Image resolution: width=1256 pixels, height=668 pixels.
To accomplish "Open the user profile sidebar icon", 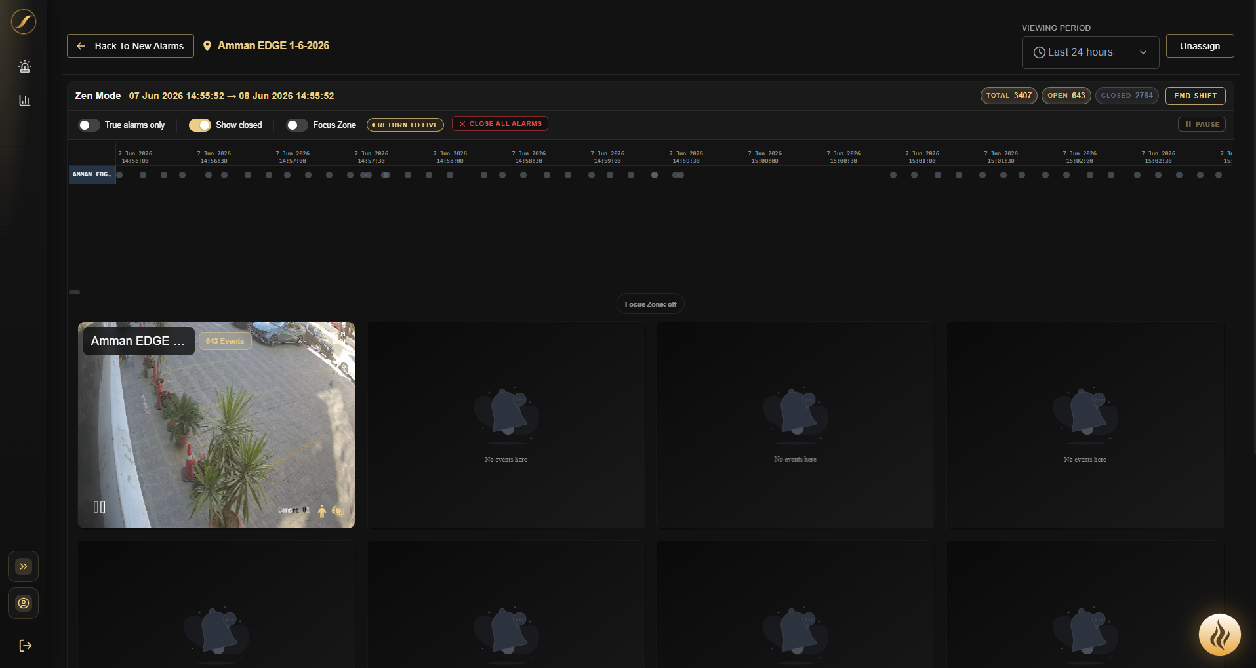I will [x=24, y=603].
